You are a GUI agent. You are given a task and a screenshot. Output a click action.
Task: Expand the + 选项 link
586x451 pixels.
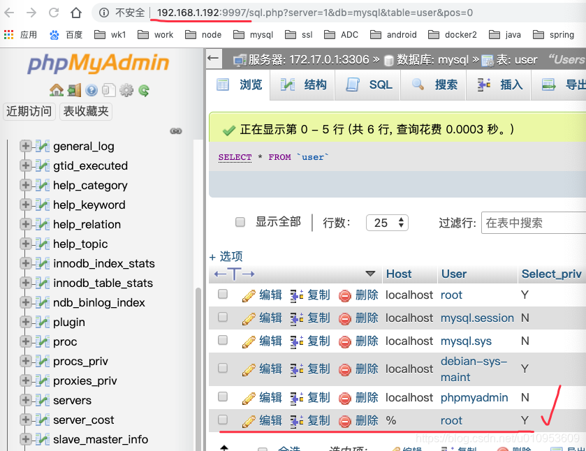point(226,257)
